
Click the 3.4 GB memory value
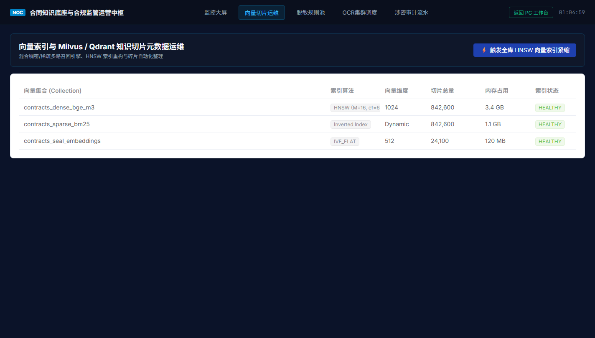(x=494, y=107)
